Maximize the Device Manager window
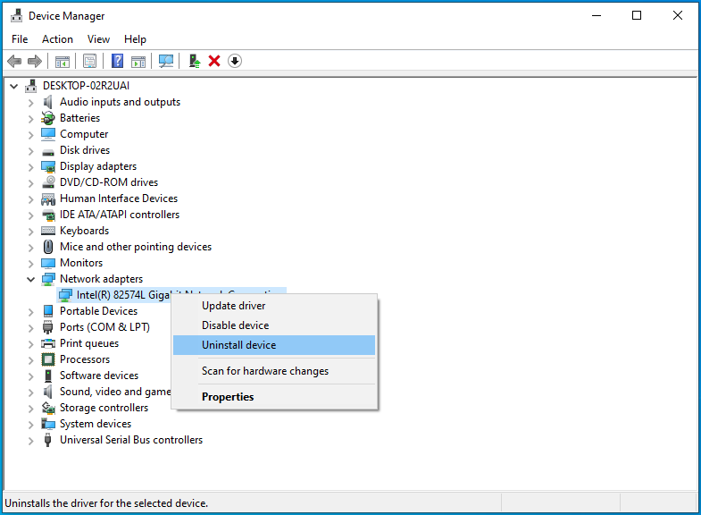Viewport: 701px width, 515px height. tap(637, 16)
